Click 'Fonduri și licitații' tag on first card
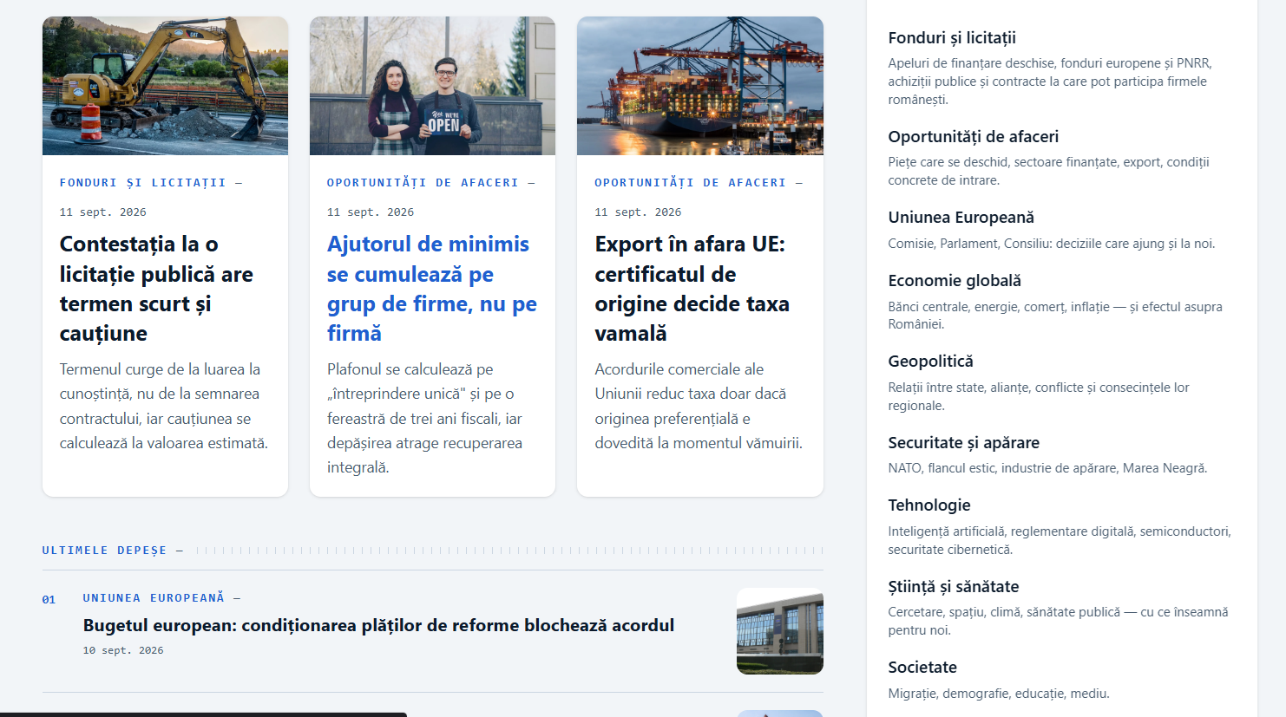The image size is (1286, 717). (143, 183)
